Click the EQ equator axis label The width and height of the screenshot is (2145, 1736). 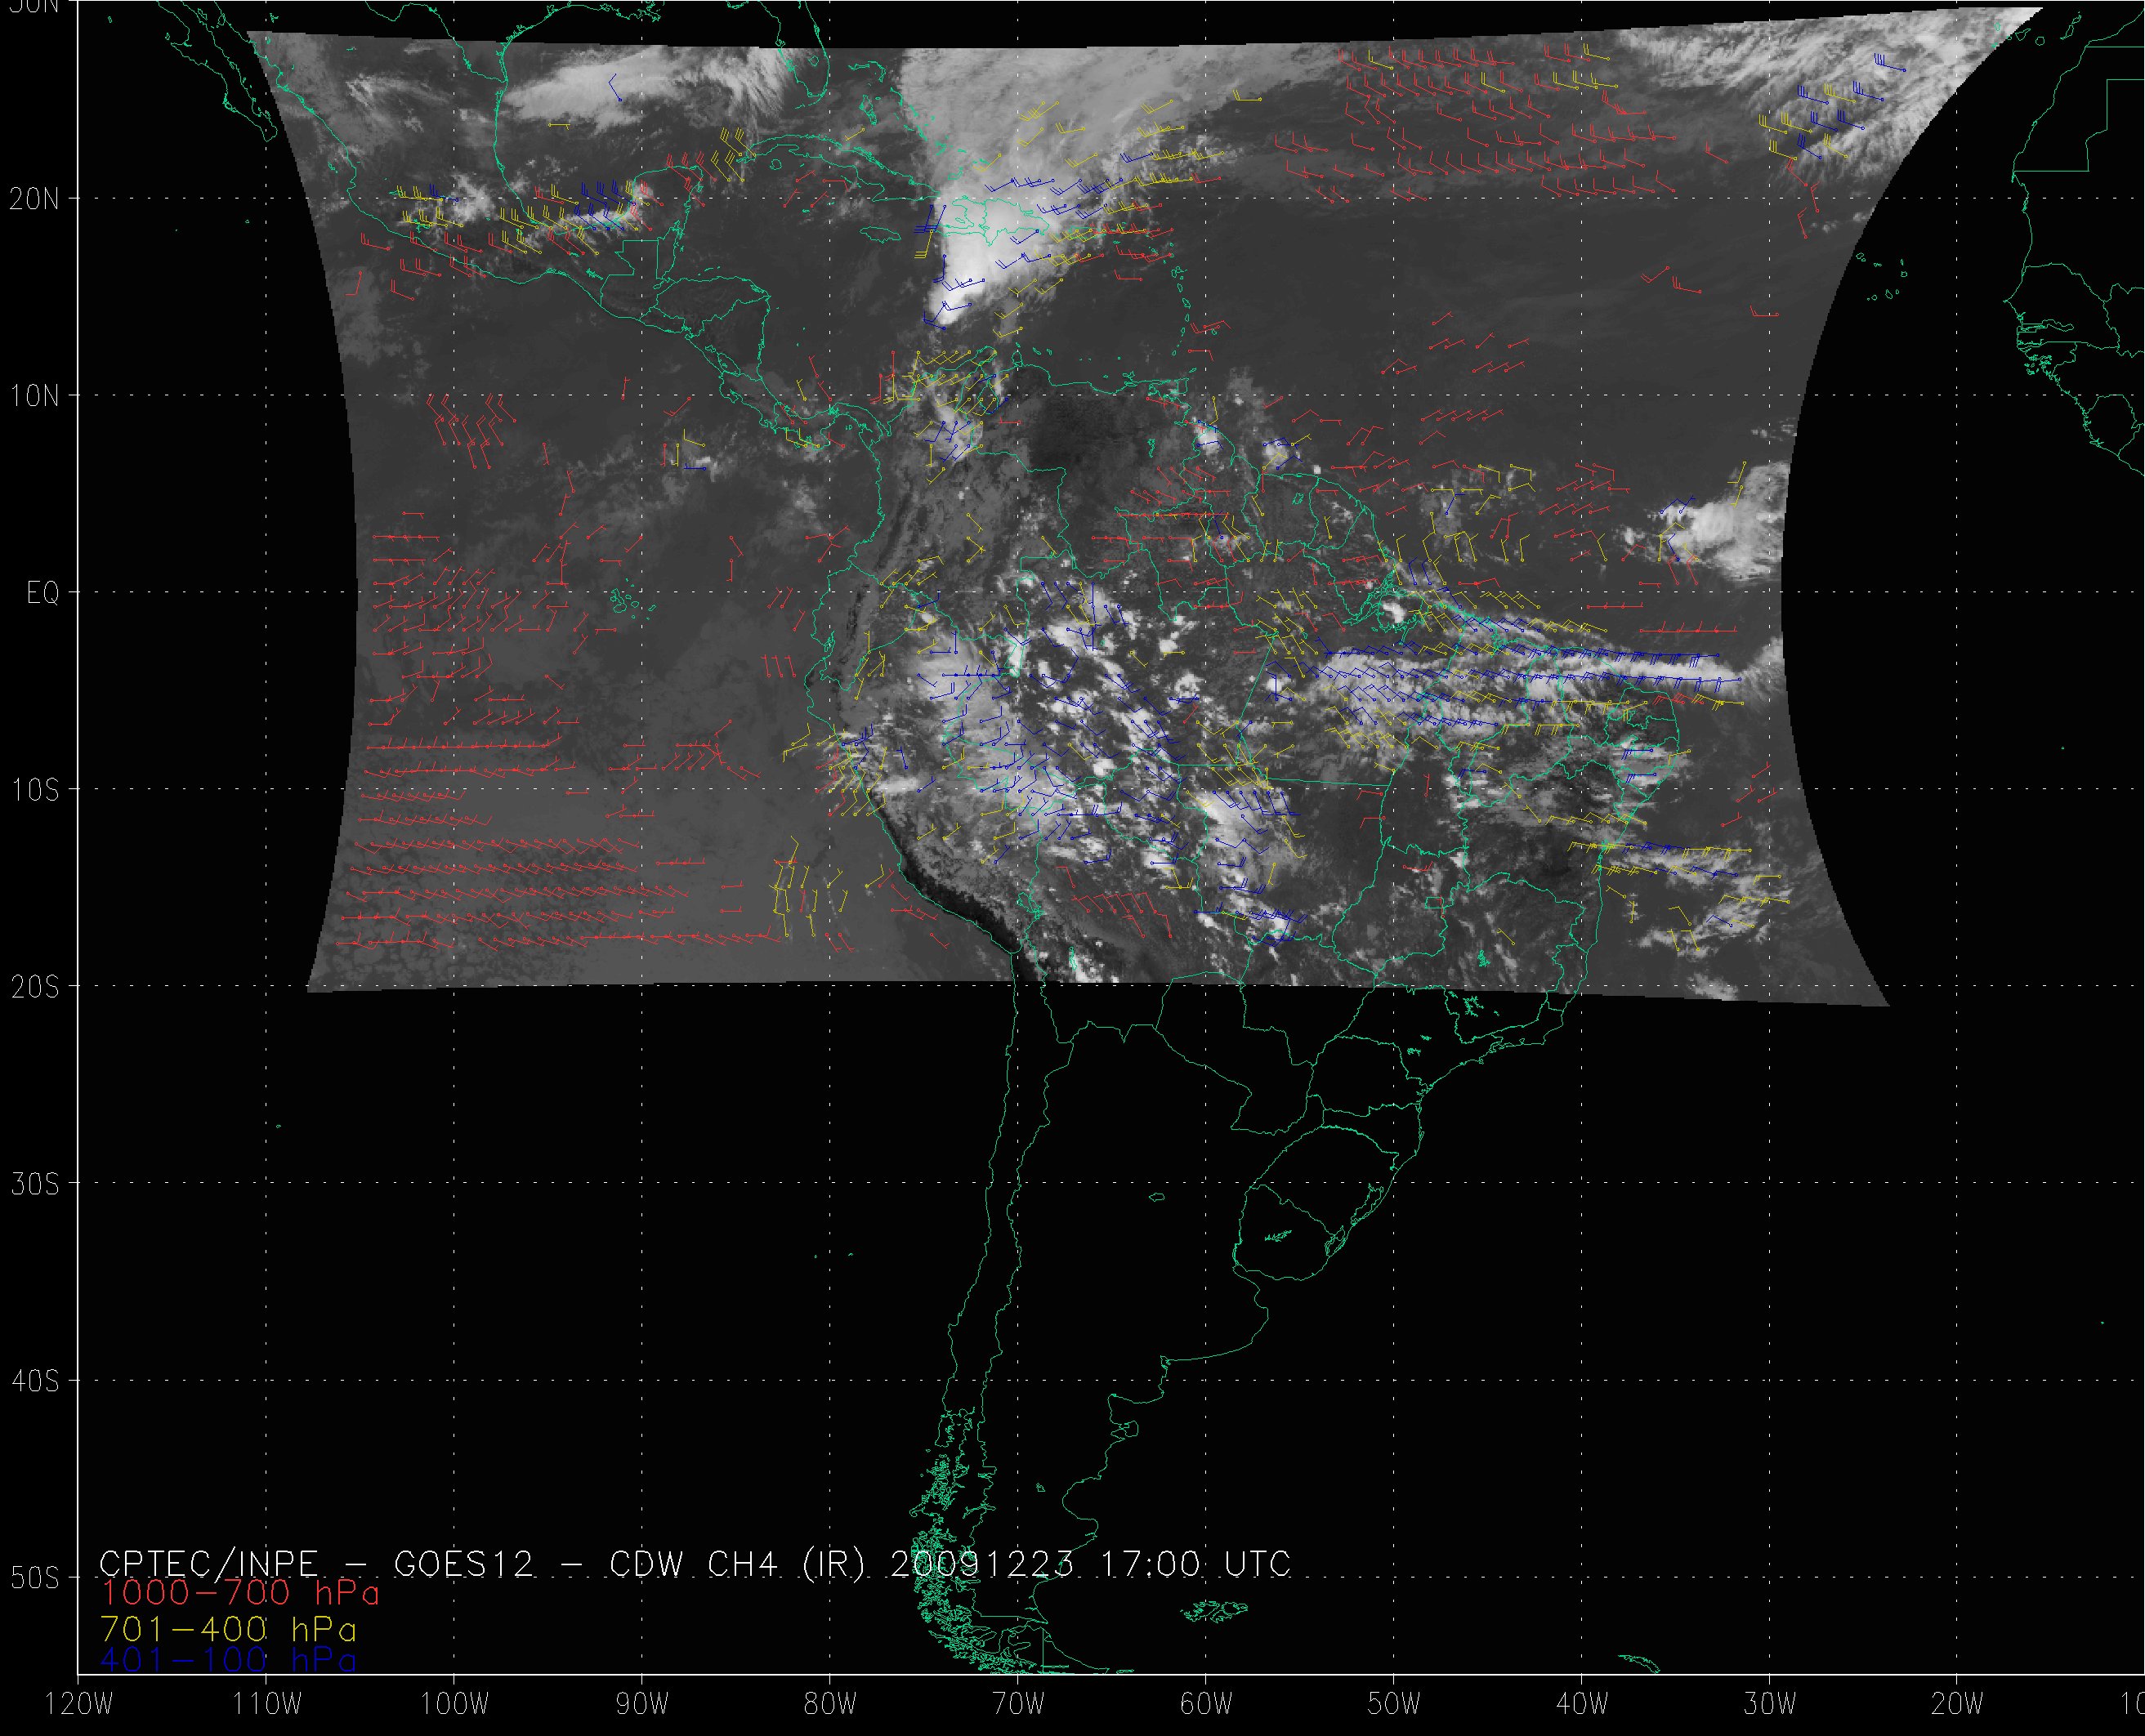(x=43, y=593)
